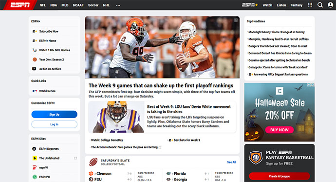Image resolution: width=336 pixels, height=182 pixels.
Task: Open the NFL menu
Action: point(43,5)
